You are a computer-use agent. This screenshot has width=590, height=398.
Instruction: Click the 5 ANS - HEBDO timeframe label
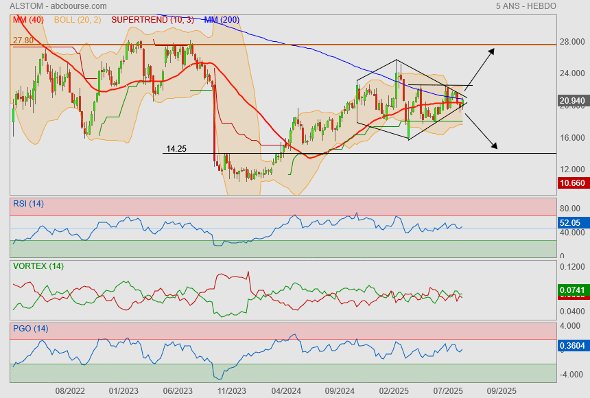[526, 6]
